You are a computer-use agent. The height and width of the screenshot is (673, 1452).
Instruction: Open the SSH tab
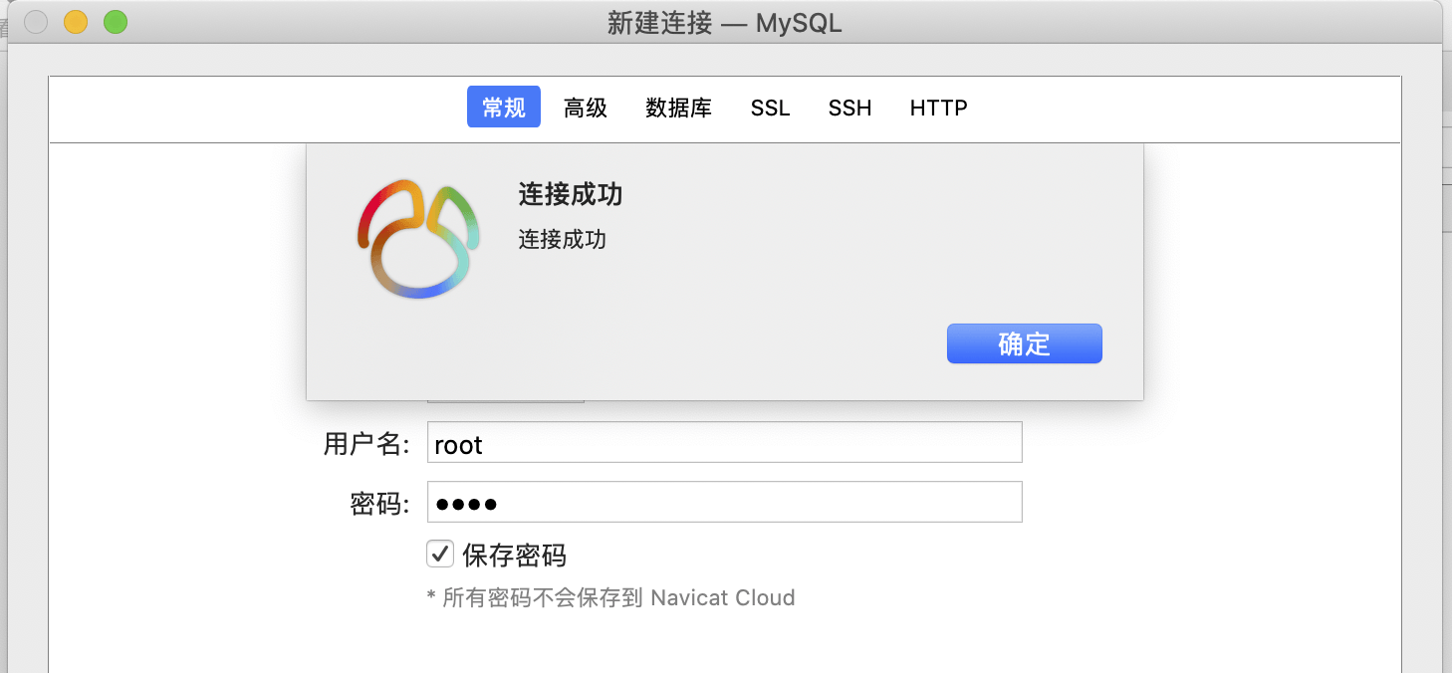click(849, 108)
